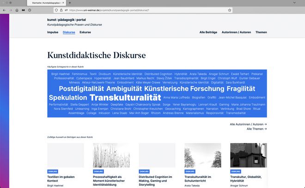Click the Slavoj Žižek tag

click(x=164, y=79)
